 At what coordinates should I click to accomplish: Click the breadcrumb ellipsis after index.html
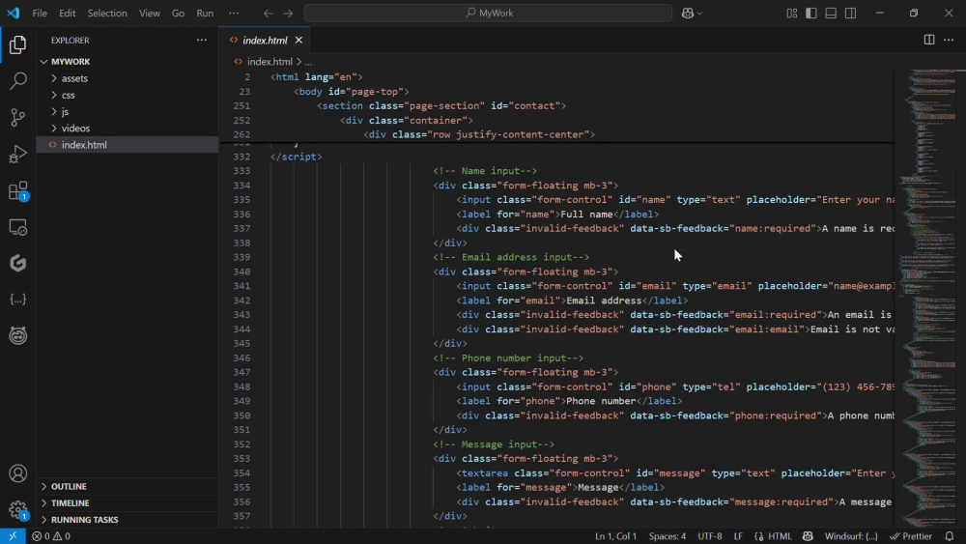click(x=309, y=62)
